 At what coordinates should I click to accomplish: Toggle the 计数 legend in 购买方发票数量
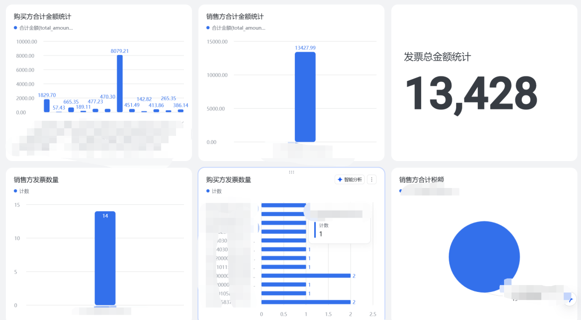point(214,191)
